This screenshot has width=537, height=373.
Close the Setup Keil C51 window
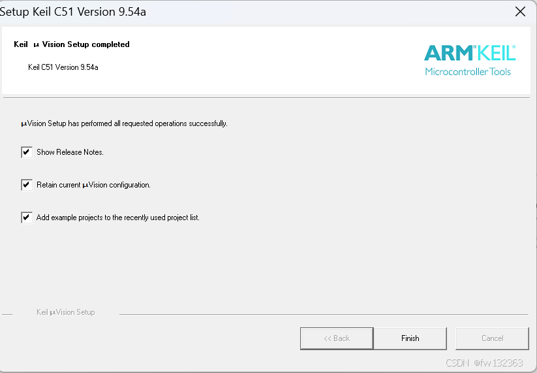tap(520, 12)
